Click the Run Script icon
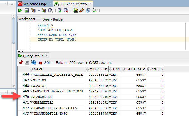The width and height of the screenshot is (189, 116). [27, 11]
